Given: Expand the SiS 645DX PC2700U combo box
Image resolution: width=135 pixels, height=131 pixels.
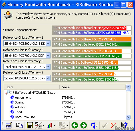Looking at the screenshot, I should [48, 56].
